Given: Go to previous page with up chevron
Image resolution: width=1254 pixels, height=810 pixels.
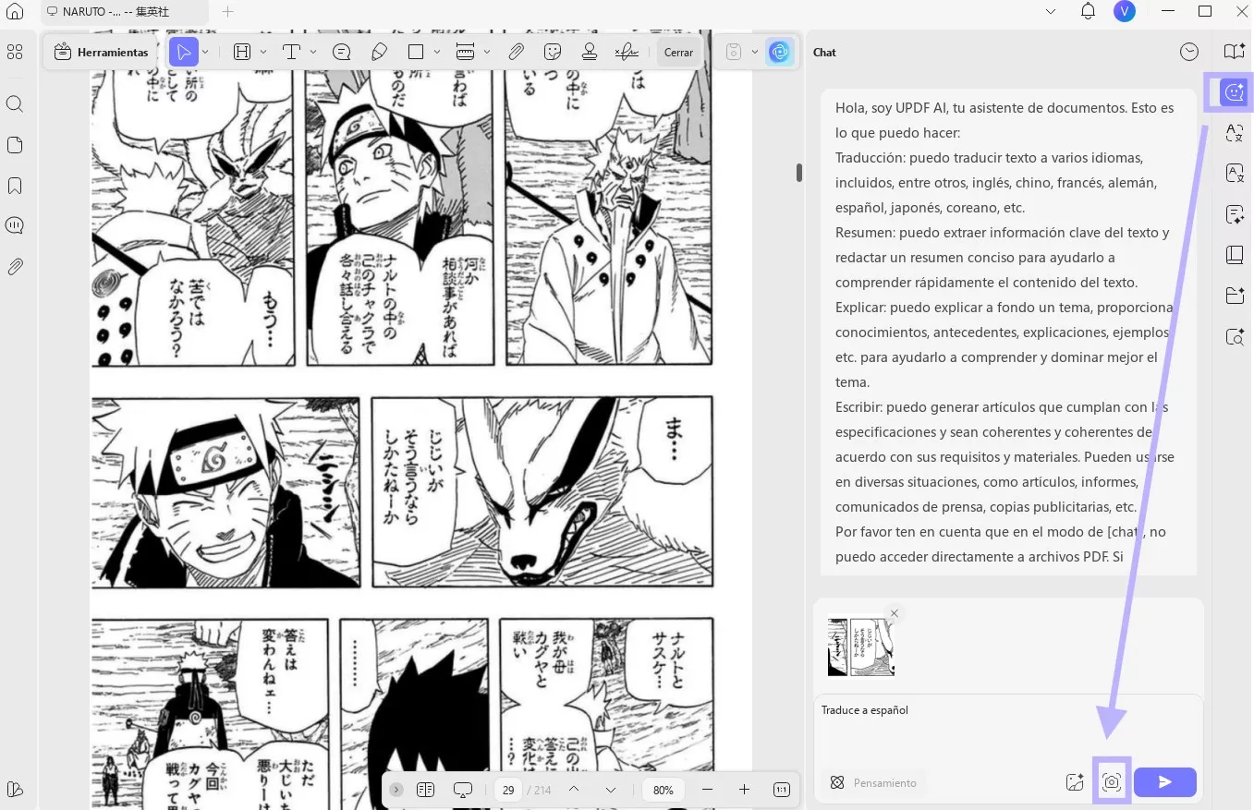Looking at the screenshot, I should [x=574, y=790].
